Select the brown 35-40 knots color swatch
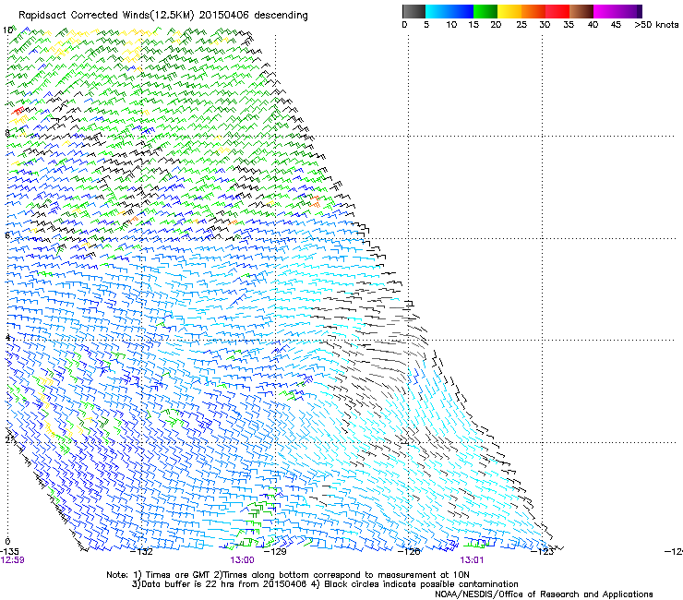The height and width of the screenshot is (600, 683). pyautogui.click(x=581, y=11)
